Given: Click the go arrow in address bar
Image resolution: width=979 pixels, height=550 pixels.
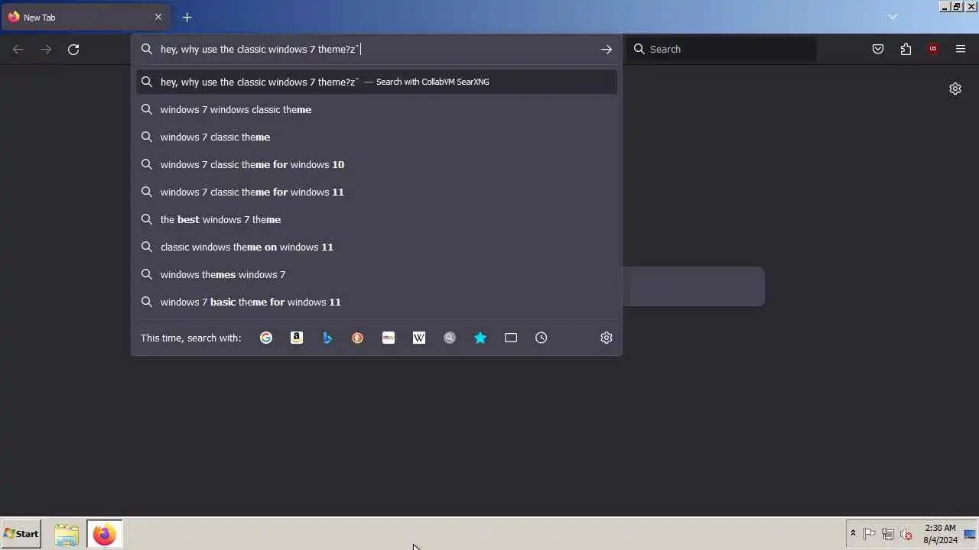Looking at the screenshot, I should click(x=607, y=50).
